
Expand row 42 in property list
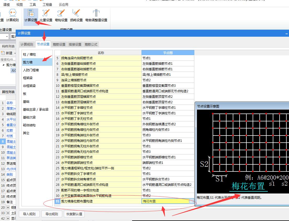[x=8, y=218]
